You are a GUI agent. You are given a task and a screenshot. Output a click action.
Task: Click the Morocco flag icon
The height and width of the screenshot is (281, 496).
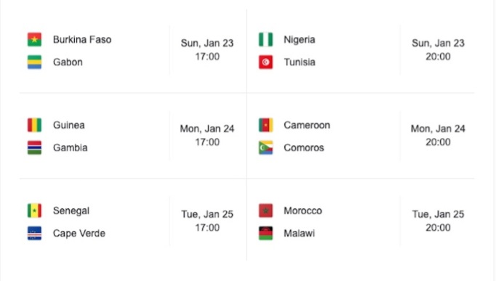click(x=265, y=211)
